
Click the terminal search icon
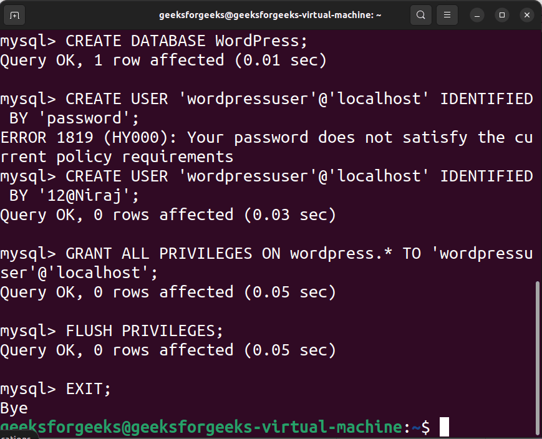tap(422, 14)
